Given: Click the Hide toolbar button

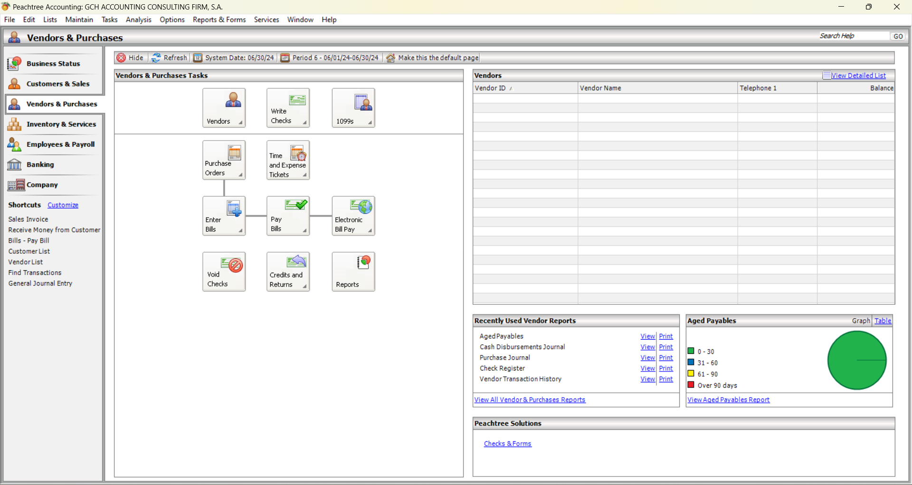Looking at the screenshot, I should tap(130, 58).
